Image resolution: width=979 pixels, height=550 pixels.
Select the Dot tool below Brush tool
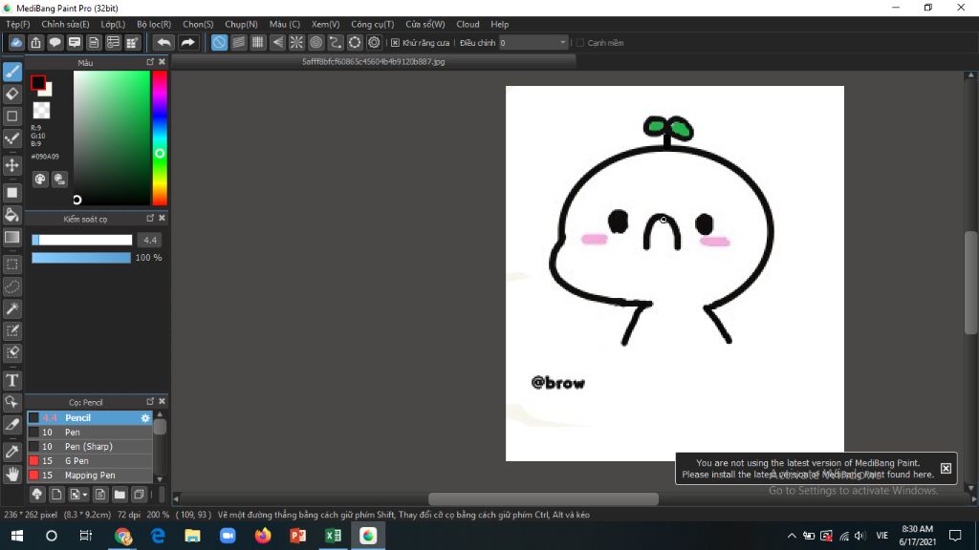11,116
